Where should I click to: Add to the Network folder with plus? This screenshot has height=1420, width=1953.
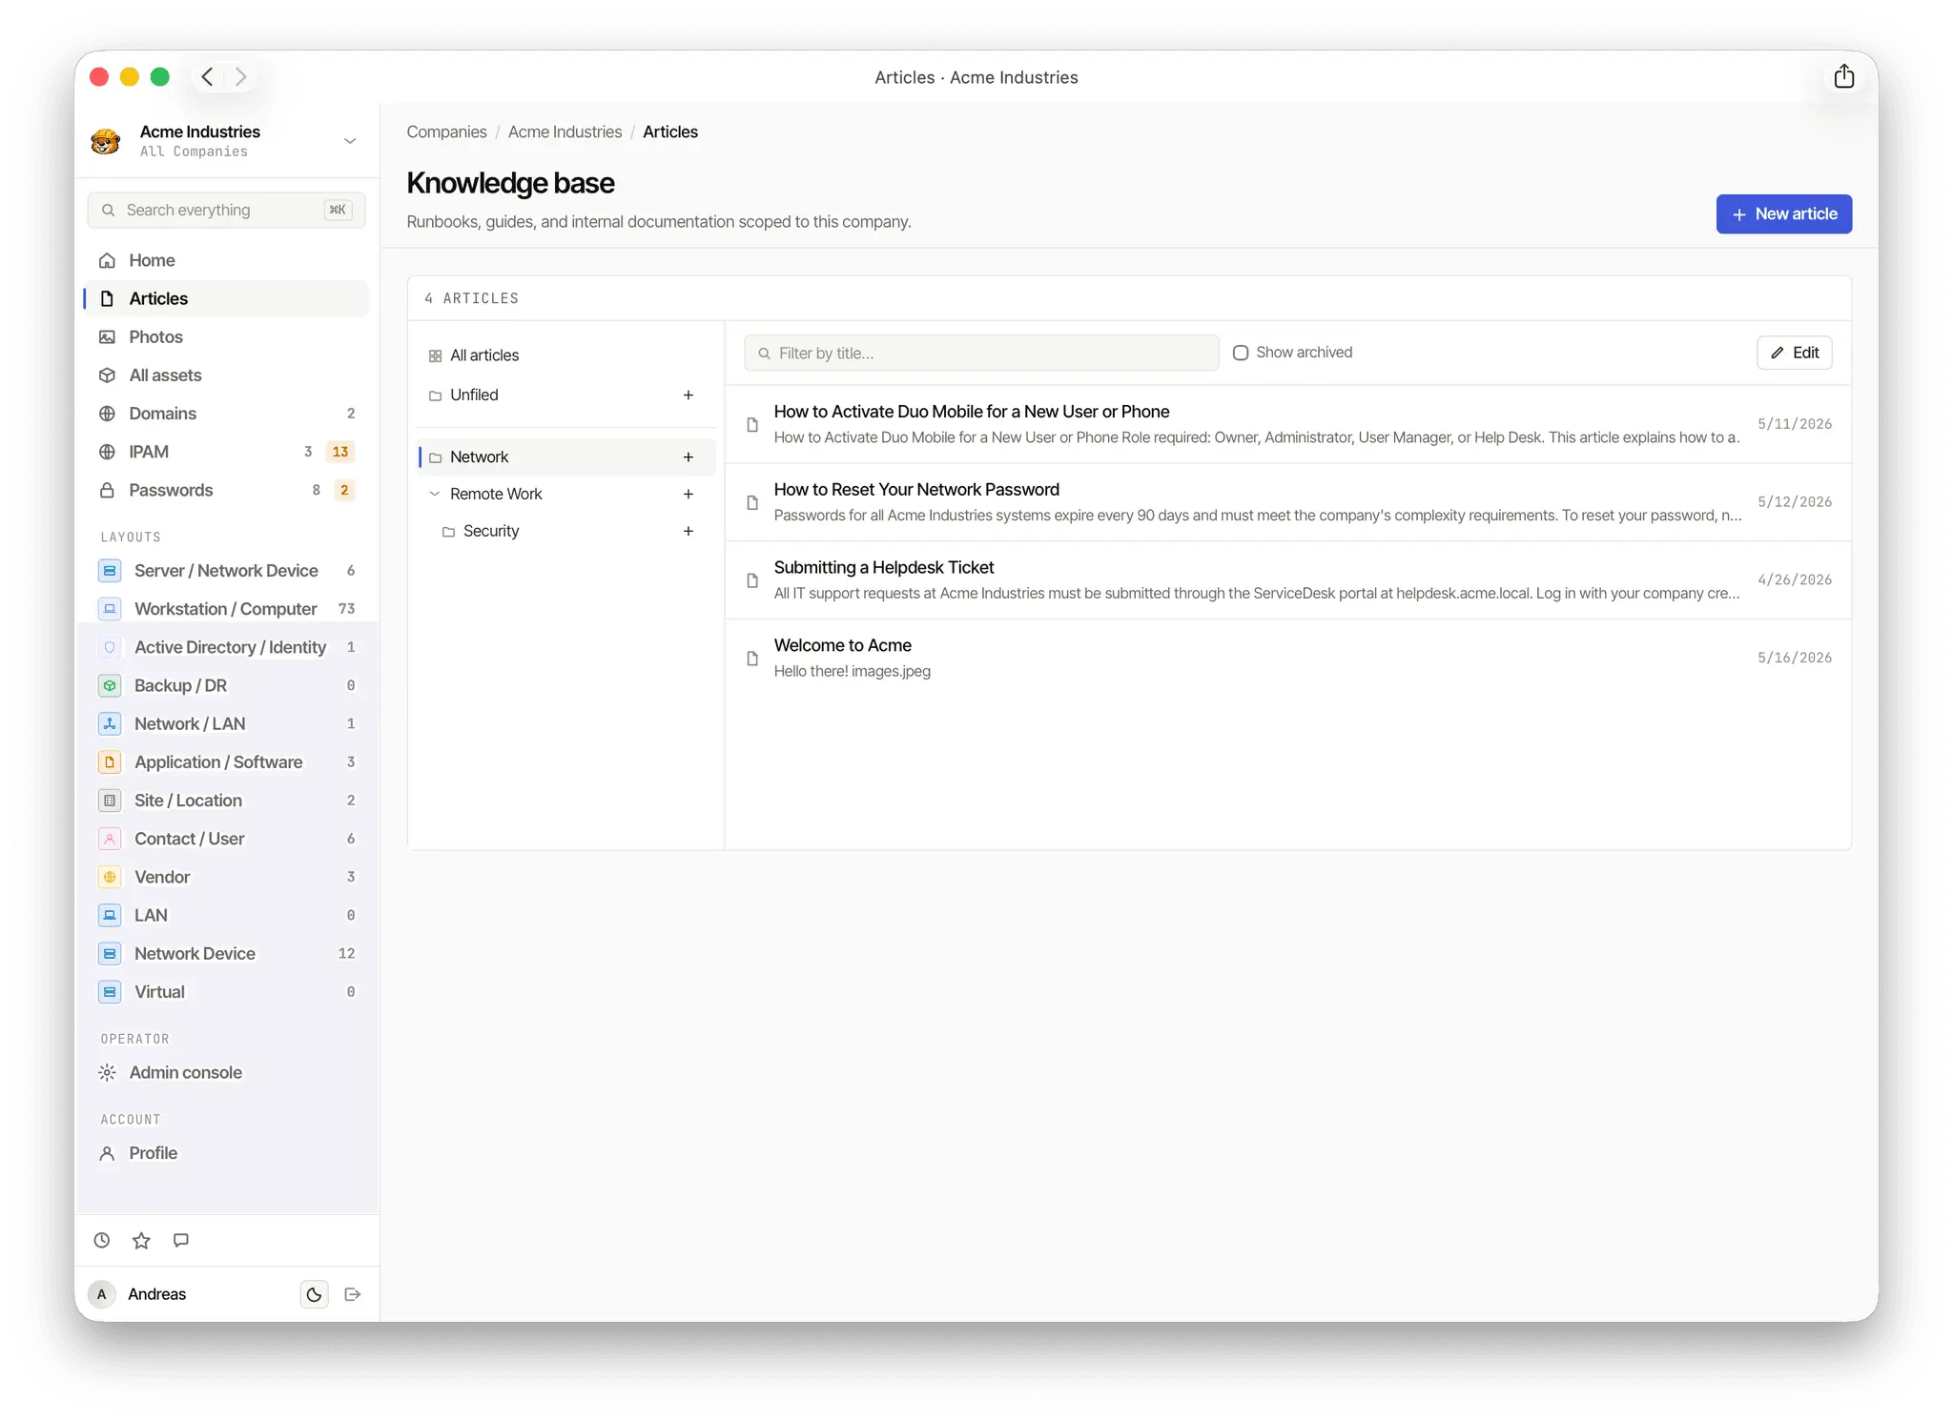[x=689, y=456]
